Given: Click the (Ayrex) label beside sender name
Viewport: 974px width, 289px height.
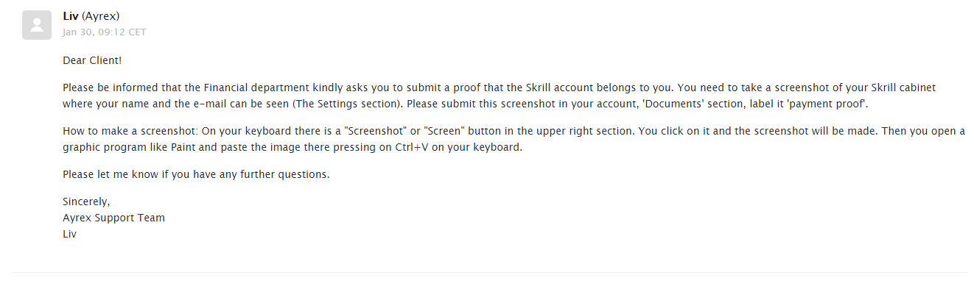Looking at the screenshot, I should [101, 16].
